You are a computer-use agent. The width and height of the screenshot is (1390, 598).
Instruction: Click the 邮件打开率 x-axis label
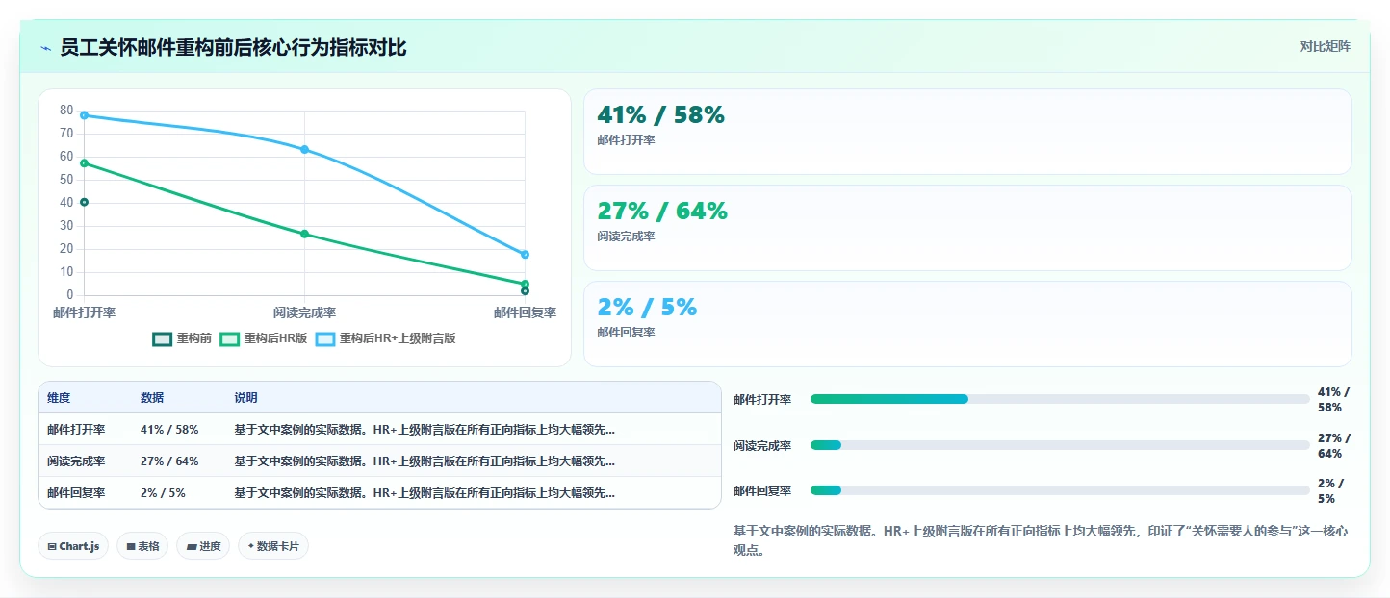coord(84,312)
